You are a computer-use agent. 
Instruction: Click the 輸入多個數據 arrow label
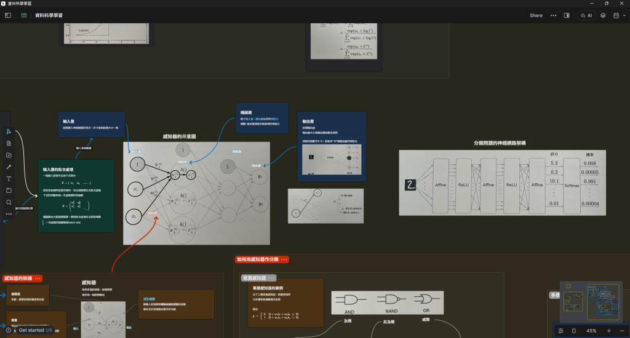tap(84, 148)
